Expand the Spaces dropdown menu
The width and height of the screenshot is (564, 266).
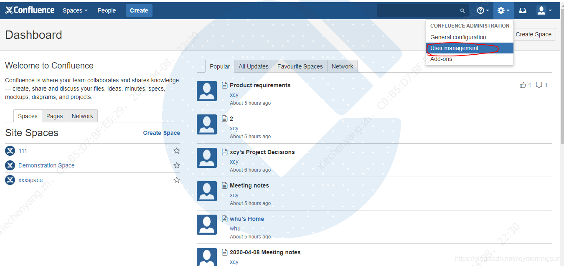(x=75, y=10)
